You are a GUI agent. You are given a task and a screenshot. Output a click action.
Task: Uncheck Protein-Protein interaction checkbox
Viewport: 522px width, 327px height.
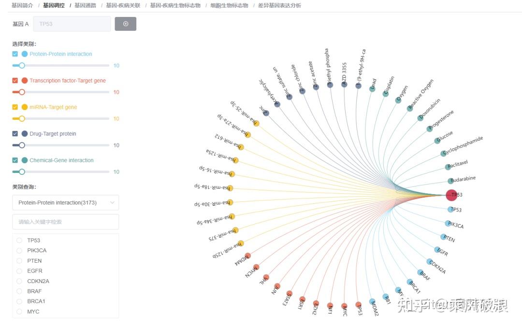tap(15, 54)
